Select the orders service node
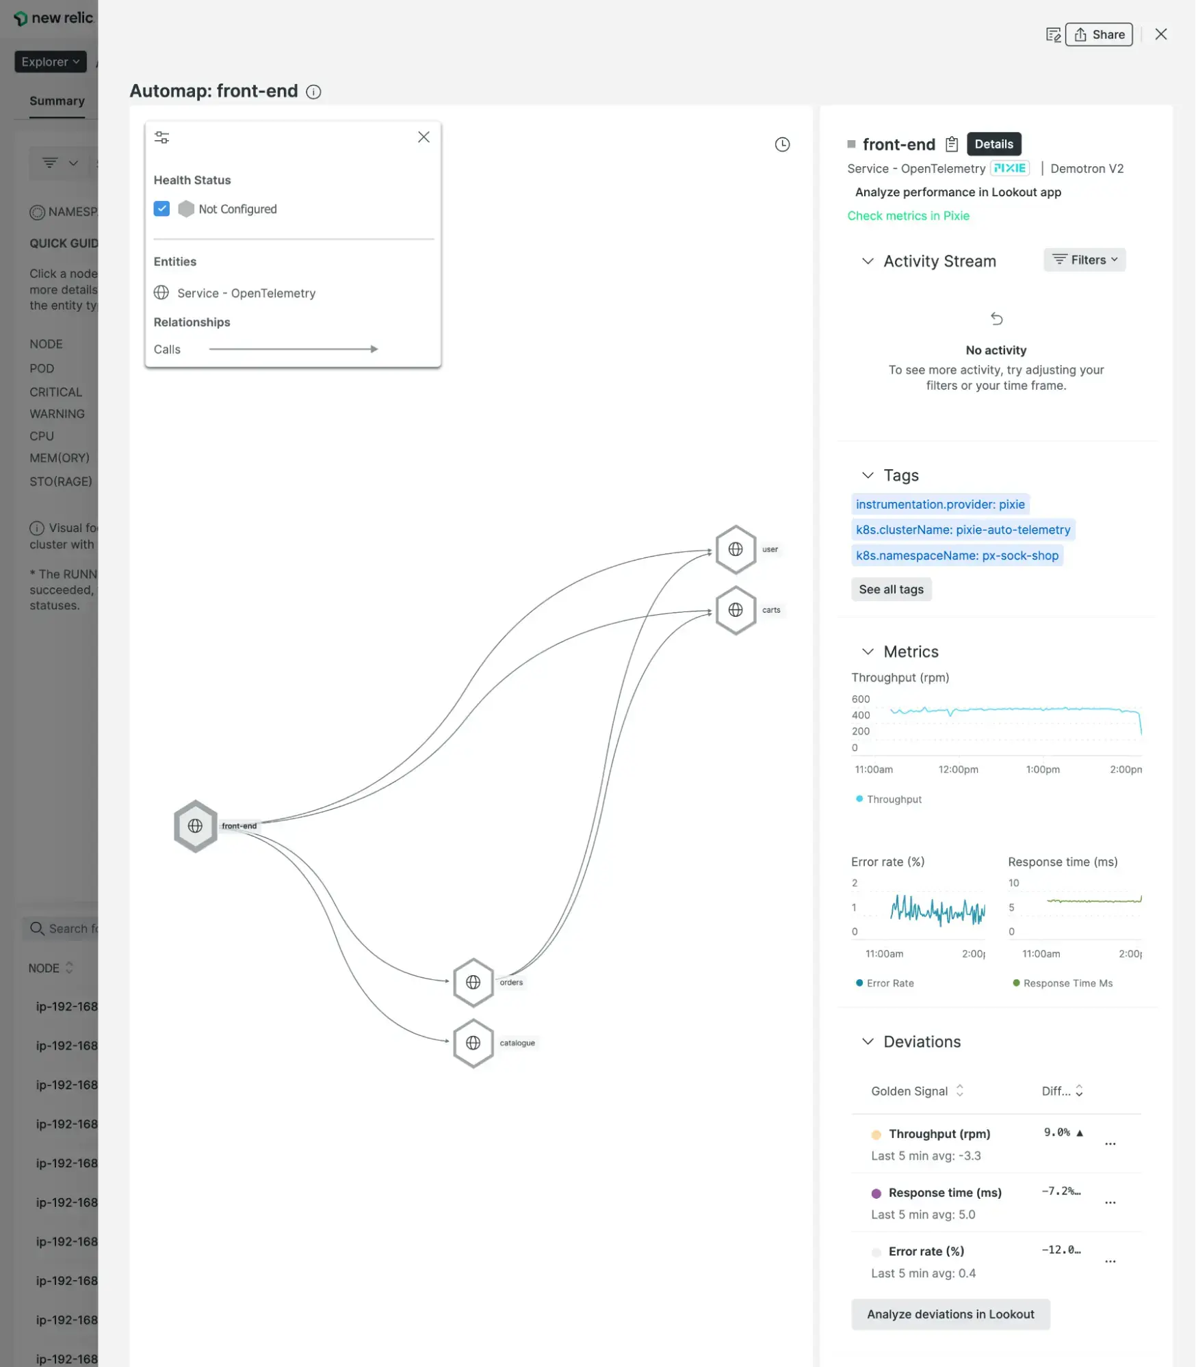The image size is (1196, 1367). tap(473, 982)
